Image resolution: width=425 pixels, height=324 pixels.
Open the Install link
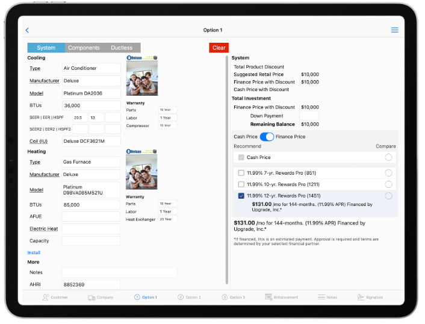[x=34, y=253]
